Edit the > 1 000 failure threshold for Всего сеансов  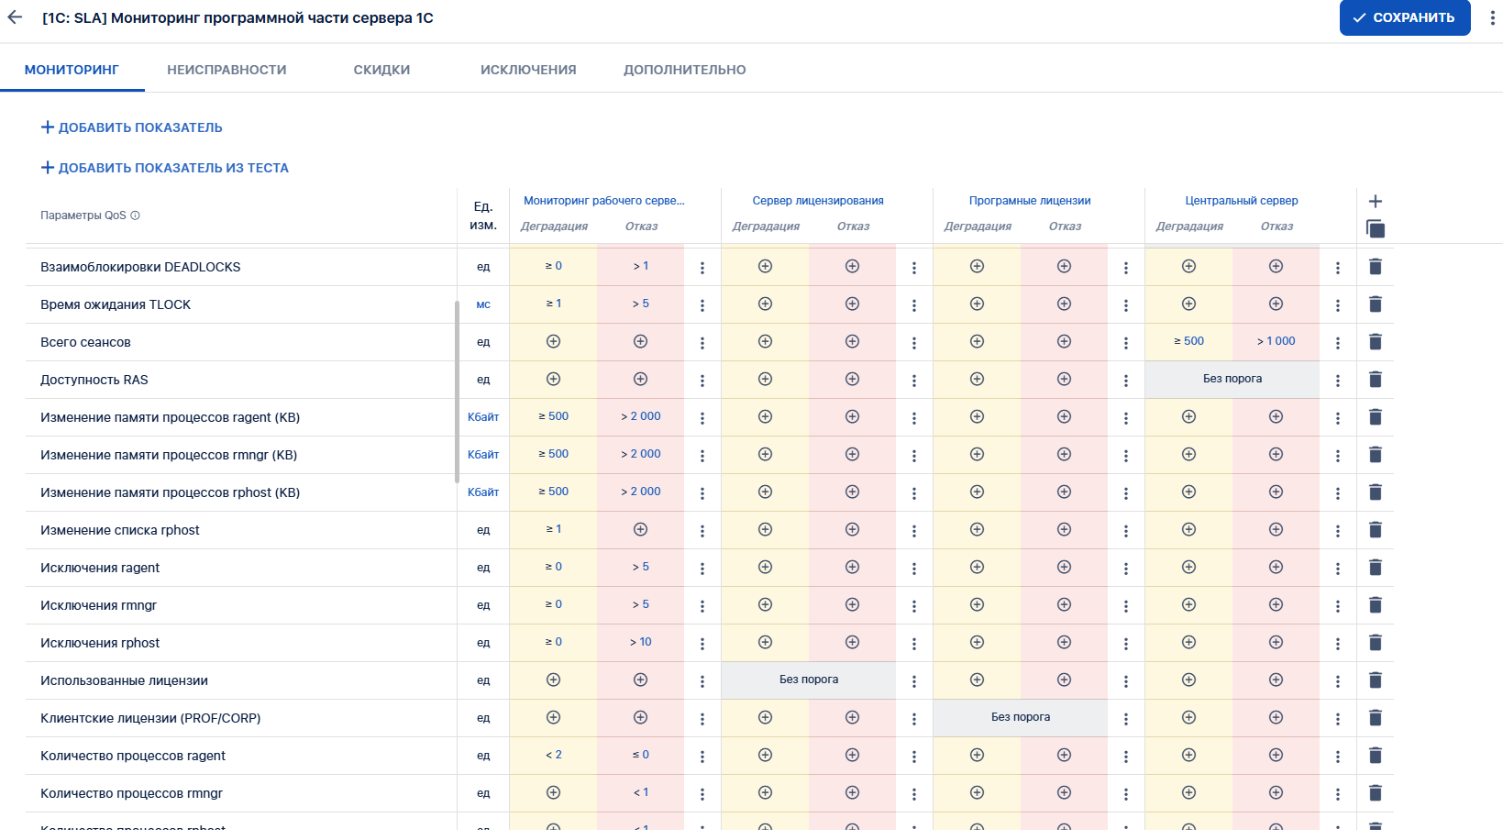coord(1276,341)
